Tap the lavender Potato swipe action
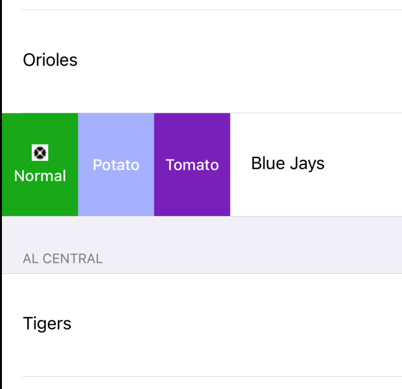 pos(116,165)
